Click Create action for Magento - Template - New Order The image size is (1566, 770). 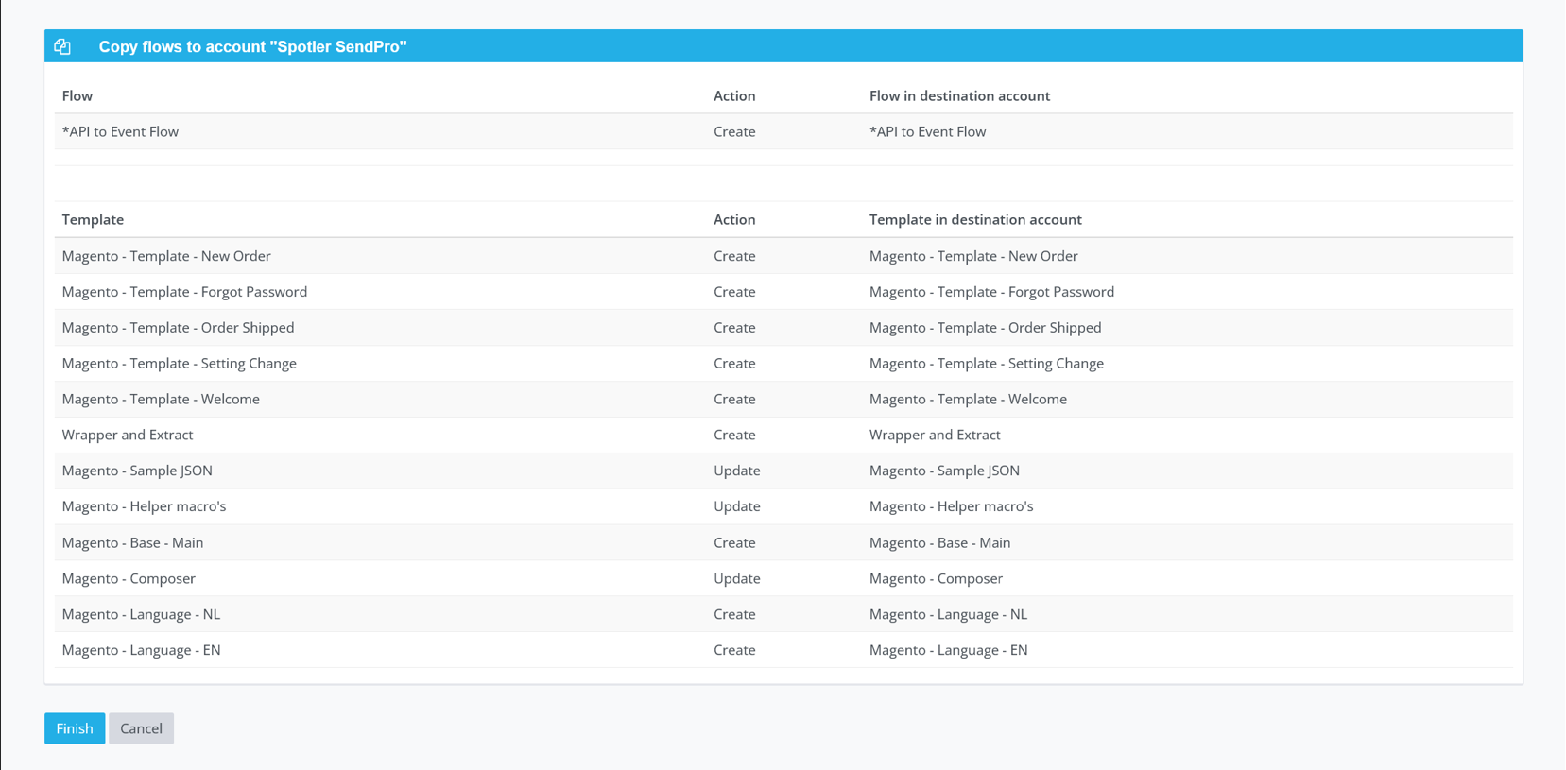(x=734, y=256)
